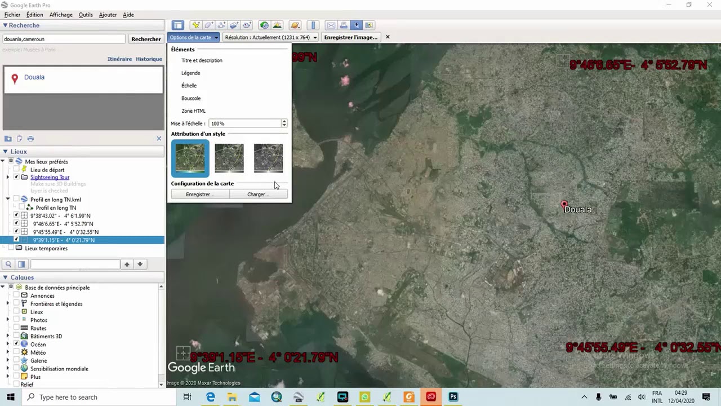721x406 pixels.
Task: Uncheck 9°38'43.02" placemark checkbox
Action: [x=16, y=215]
